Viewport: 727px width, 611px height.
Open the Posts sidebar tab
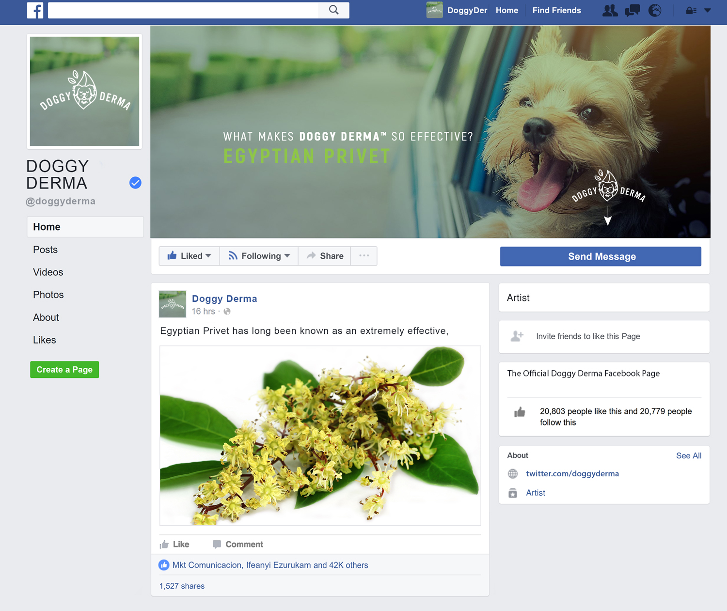click(45, 250)
